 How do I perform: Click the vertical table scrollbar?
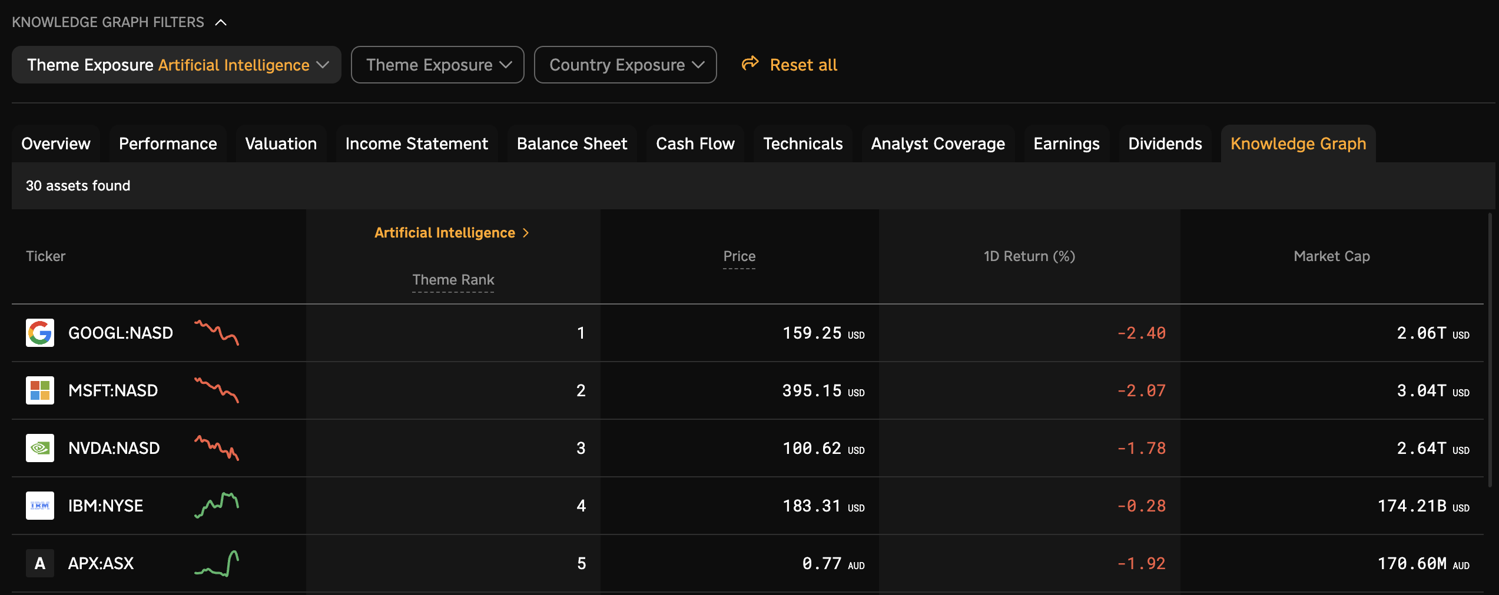coord(1490,350)
